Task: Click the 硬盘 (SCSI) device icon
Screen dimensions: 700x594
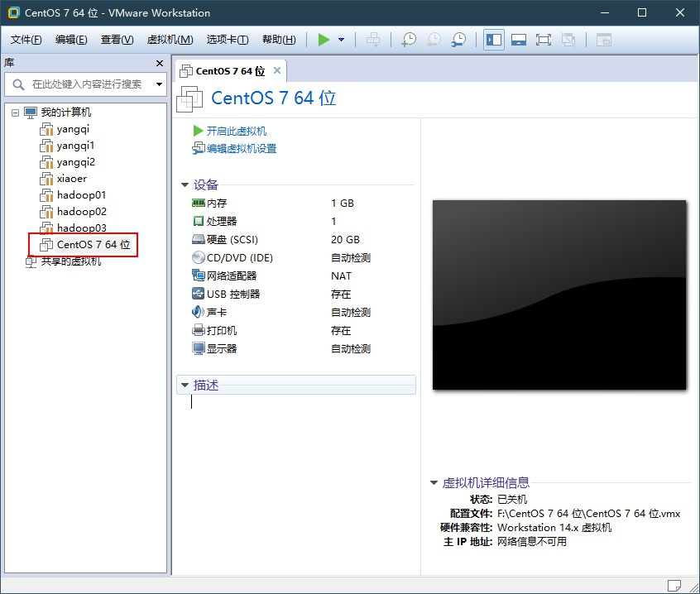Action: (x=199, y=240)
